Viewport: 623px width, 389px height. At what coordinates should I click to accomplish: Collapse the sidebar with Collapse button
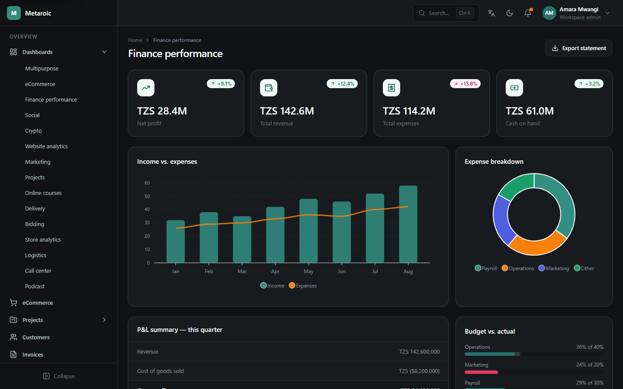pos(59,376)
